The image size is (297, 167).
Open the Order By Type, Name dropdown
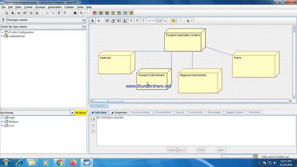(x=84, y=27)
